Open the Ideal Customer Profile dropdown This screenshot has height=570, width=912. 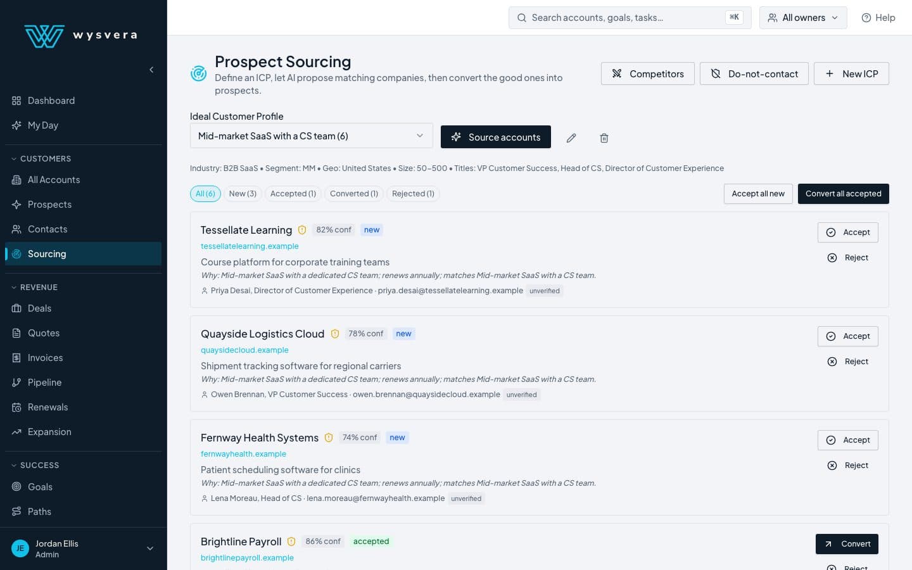coord(312,136)
